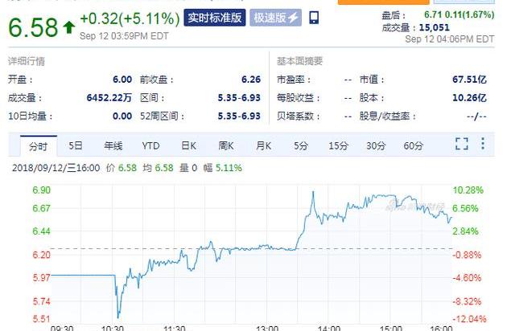The image size is (507, 331).
Task: Select the 5日 chart tab
Action: (76, 145)
